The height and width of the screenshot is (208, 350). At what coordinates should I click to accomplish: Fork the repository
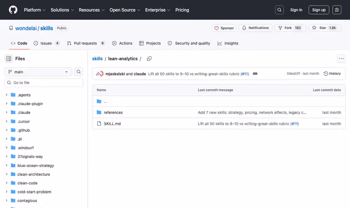coord(290,28)
